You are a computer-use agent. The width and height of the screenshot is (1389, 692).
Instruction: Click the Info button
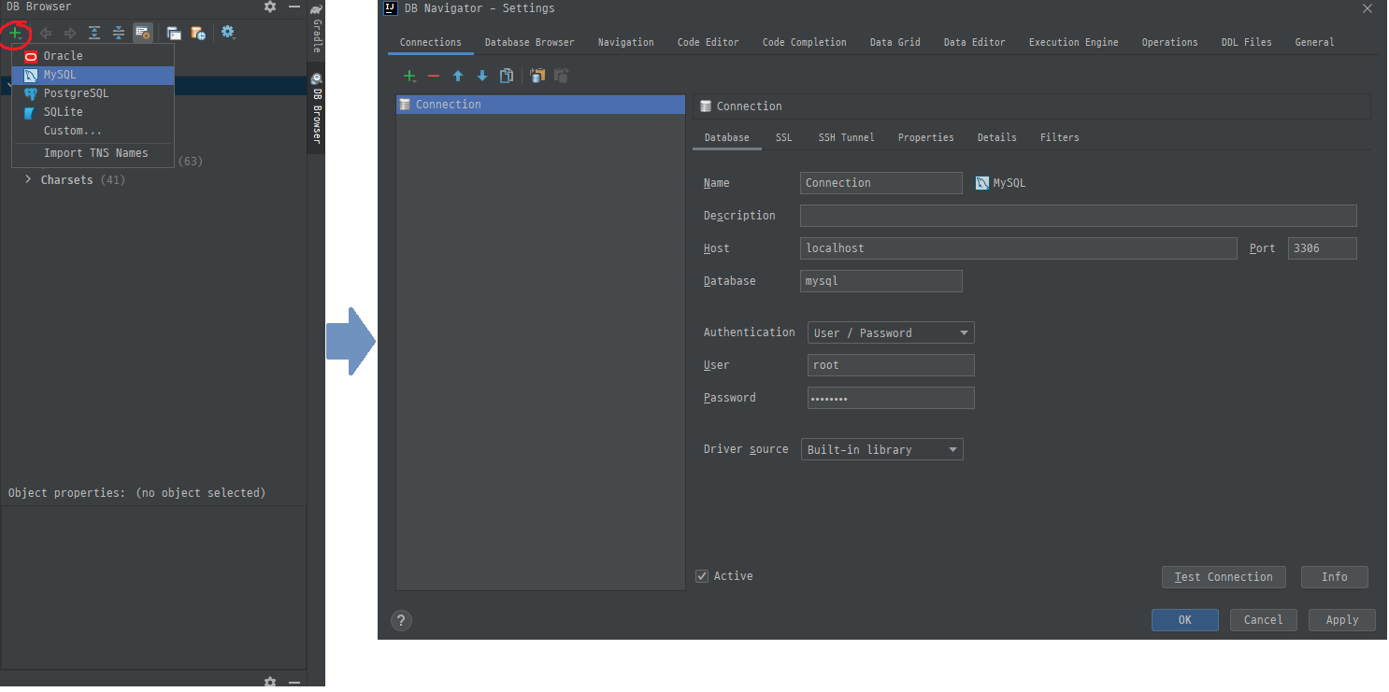[x=1334, y=577]
